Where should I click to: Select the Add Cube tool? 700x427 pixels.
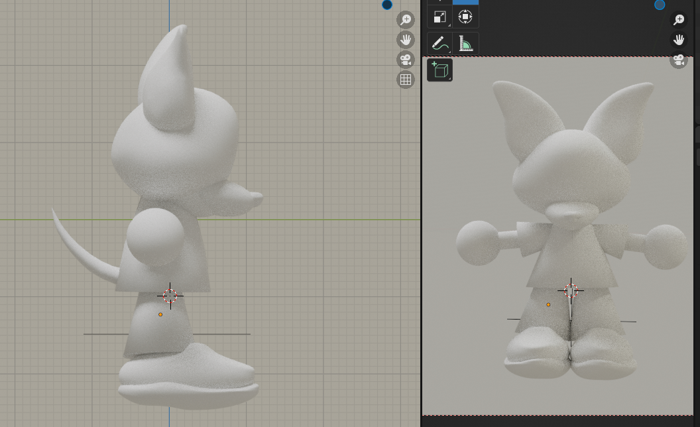point(439,70)
